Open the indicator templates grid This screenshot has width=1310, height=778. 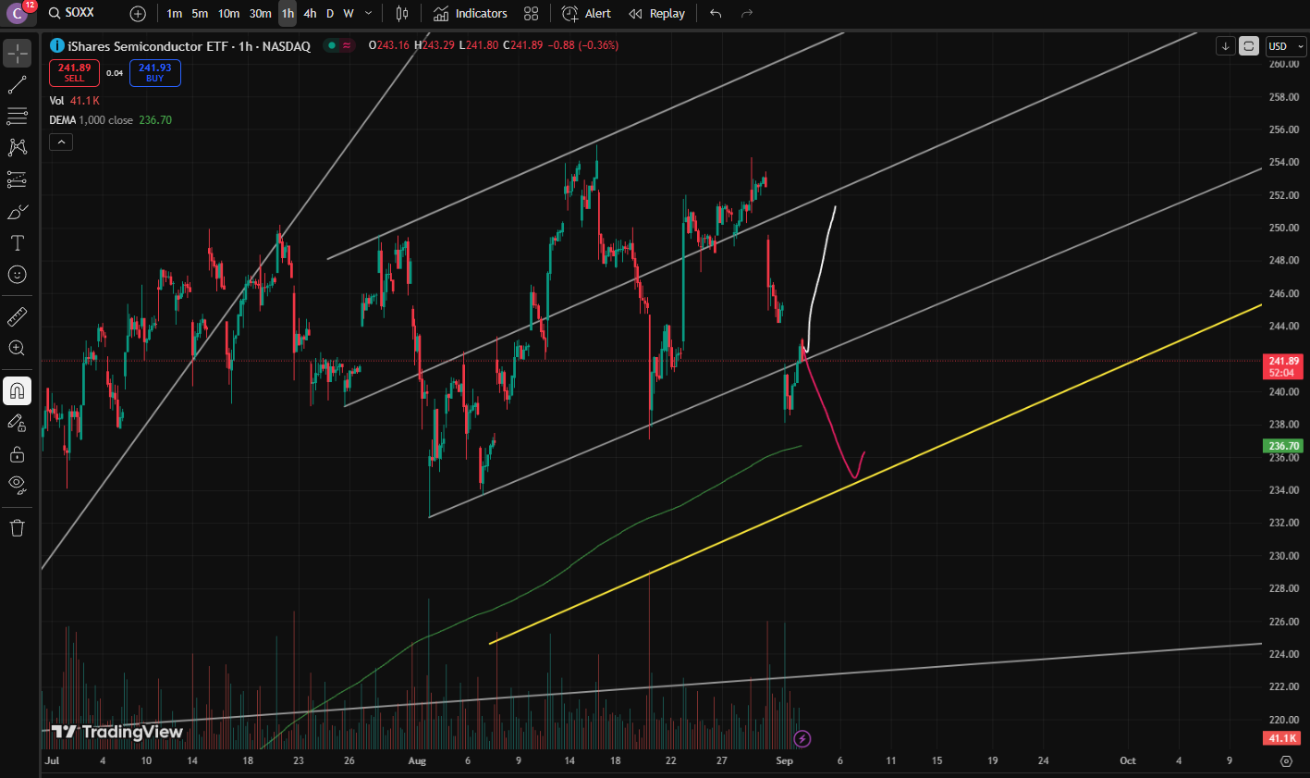(531, 14)
